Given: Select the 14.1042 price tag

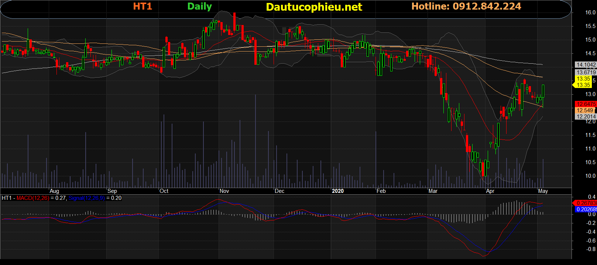Looking at the screenshot, I should pyautogui.click(x=586, y=65).
